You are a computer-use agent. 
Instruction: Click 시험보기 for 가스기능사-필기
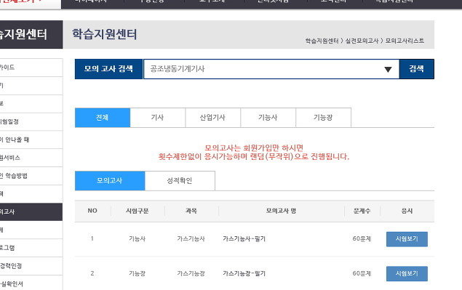point(407,239)
